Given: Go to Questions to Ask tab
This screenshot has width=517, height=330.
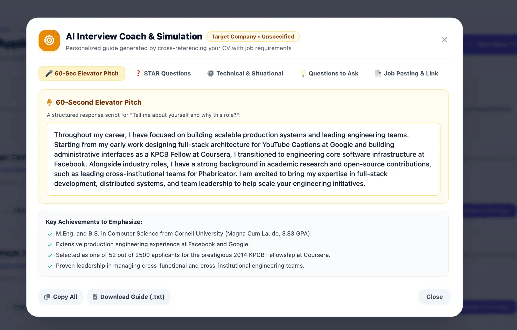Looking at the screenshot, I should pos(329,73).
